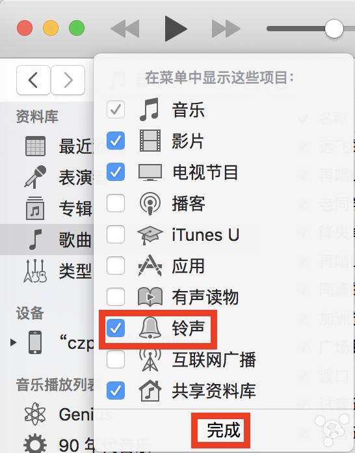Go back with left chevron button
Image resolution: width=355 pixels, height=453 pixels.
(33, 80)
